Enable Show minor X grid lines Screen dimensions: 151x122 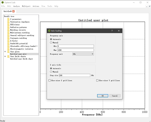point(49,81)
